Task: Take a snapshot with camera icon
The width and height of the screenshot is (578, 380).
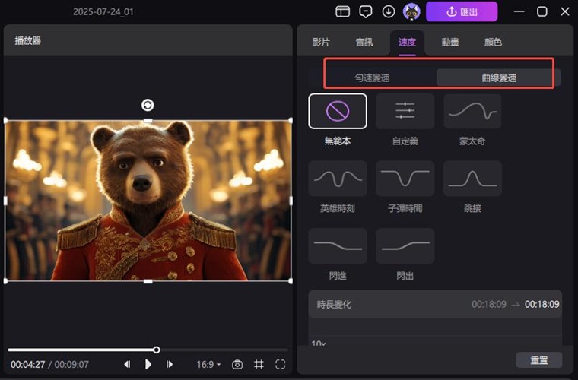Action: 237,365
